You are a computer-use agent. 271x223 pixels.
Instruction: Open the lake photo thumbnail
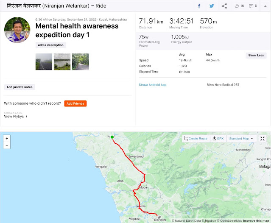tap(62, 61)
